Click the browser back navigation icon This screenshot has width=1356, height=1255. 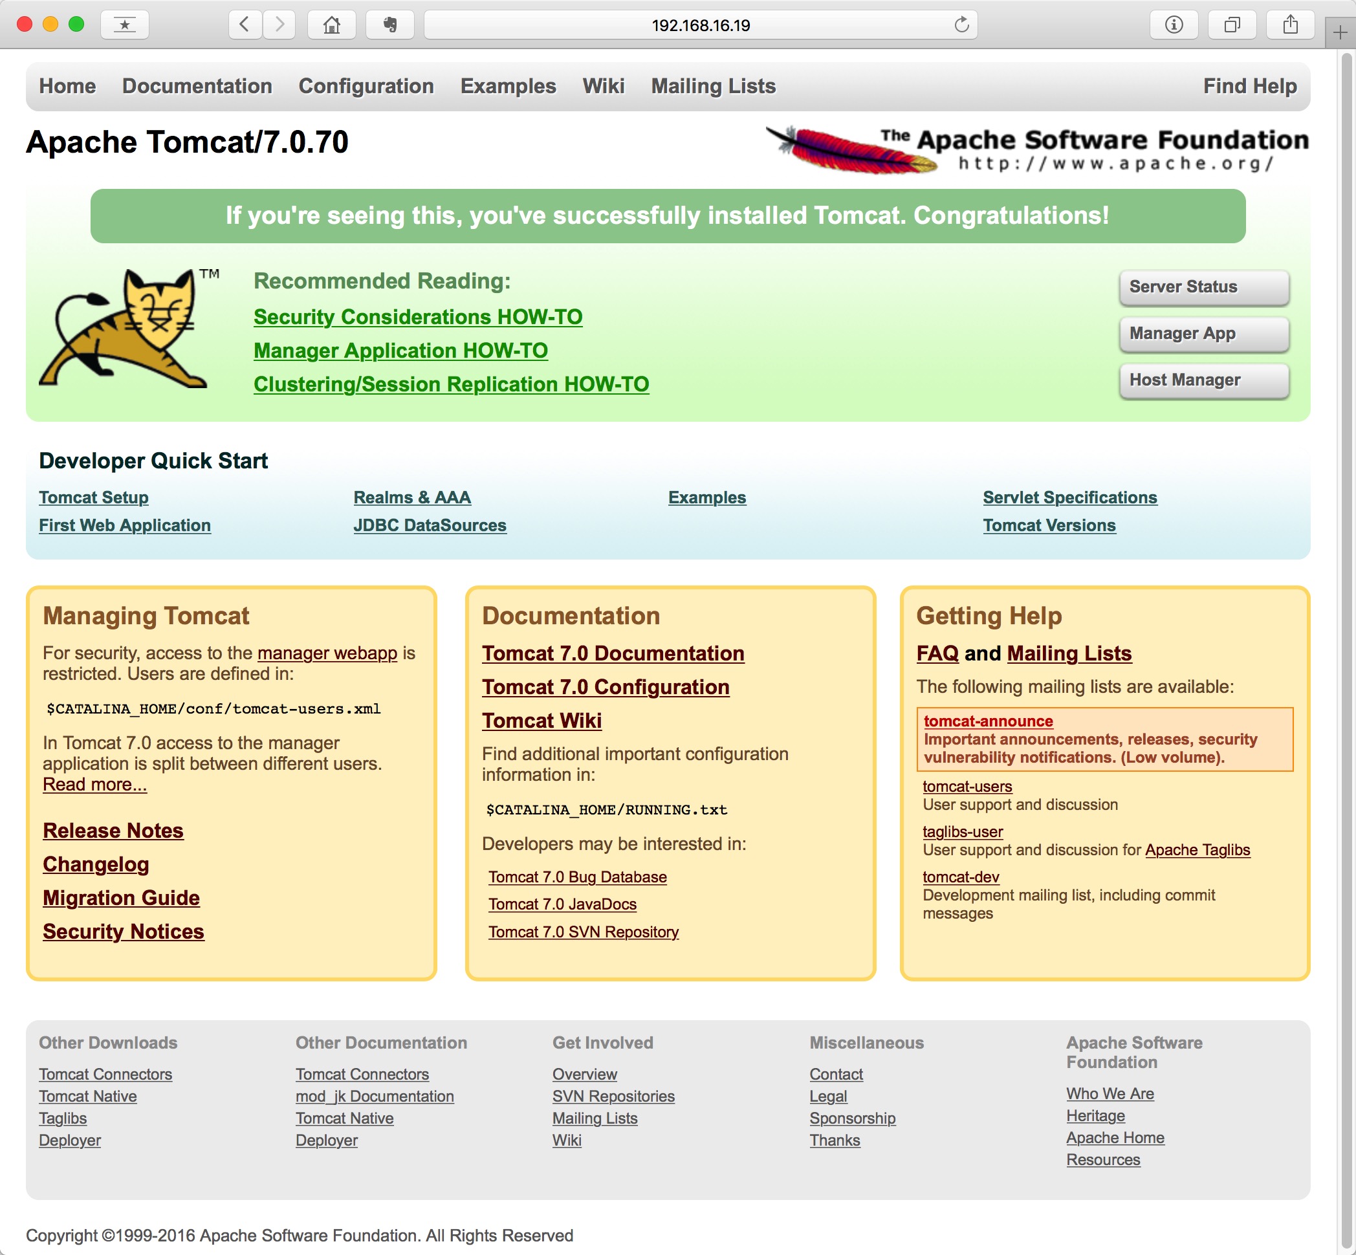point(242,23)
